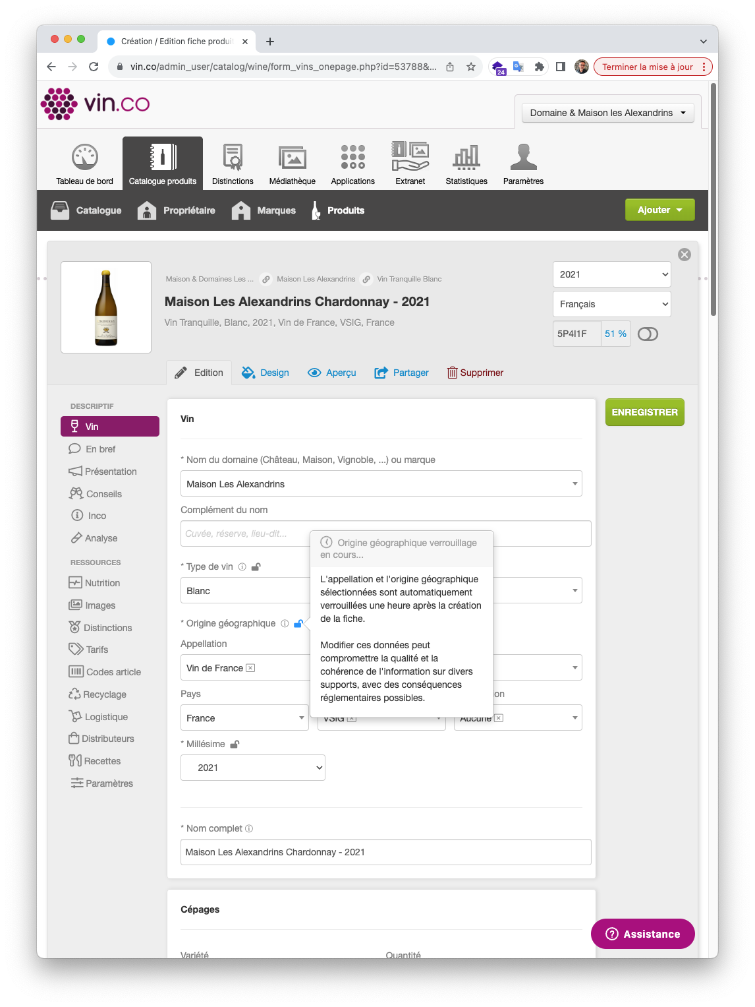Switch to the Edition tab
This screenshot has width=755, height=1007.
tap(199, 373)
